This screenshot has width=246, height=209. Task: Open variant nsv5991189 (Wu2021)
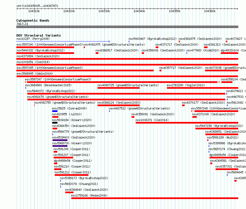coord(223,137)
